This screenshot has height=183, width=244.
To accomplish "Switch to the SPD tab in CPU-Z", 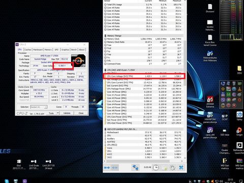I will coord(56,50).
